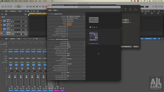Open the Clock Display dropdown
The width and height of the screenshot is (164, 92).
coord(76,45)
